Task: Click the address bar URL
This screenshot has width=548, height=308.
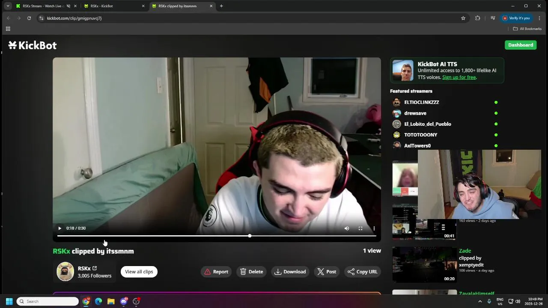Action: click(74, 18)
